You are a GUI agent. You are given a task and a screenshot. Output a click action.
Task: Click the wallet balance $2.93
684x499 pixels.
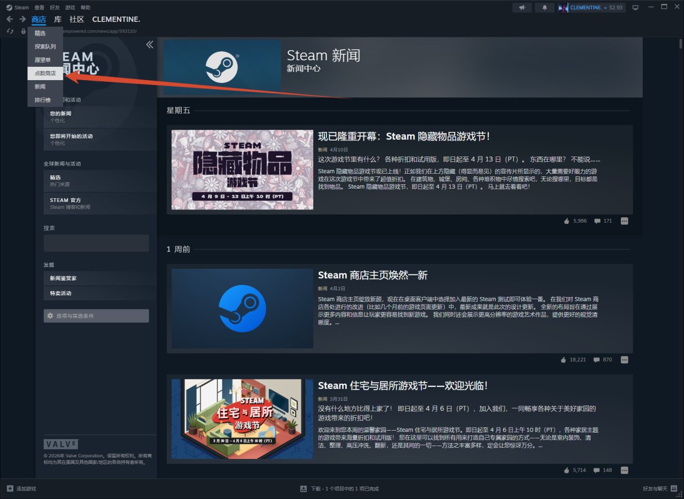(x=616, y=7)
